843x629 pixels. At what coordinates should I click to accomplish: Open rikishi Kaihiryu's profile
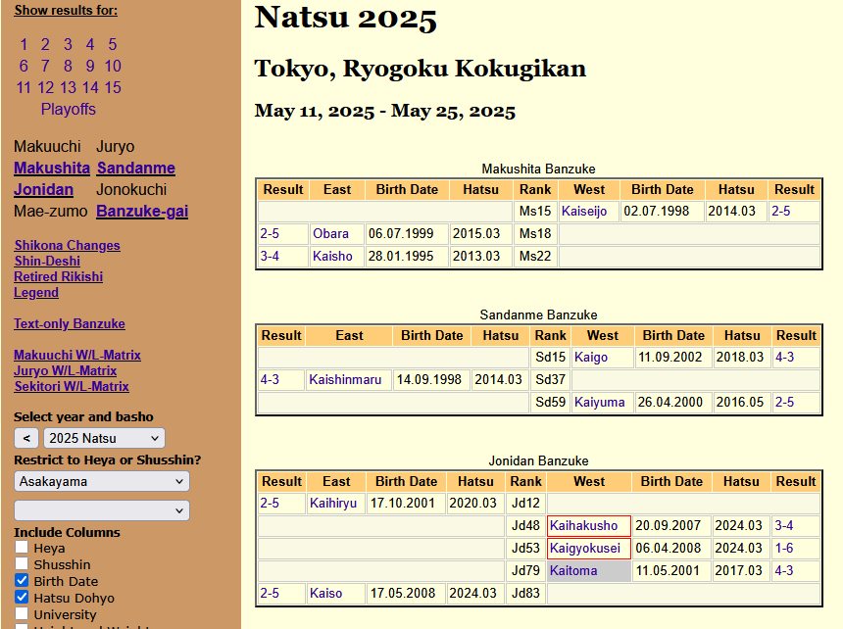(x=333, y=504)
